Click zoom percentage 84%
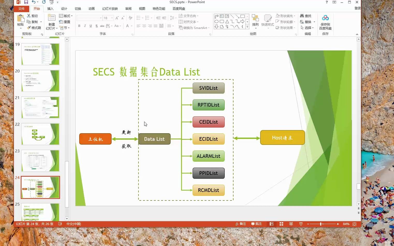Screen dimensions: 394x246 click(x=346, y=224)
